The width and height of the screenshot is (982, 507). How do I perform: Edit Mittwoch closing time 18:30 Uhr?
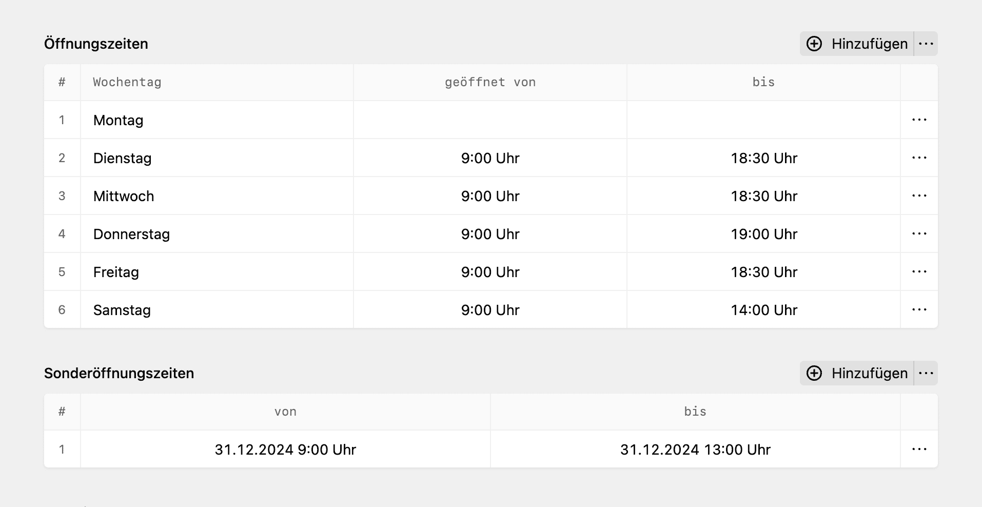tap(764, 196)
